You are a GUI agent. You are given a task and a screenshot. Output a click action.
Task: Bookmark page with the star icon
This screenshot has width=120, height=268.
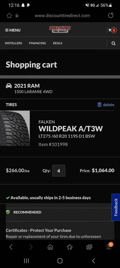click(9, 16)
